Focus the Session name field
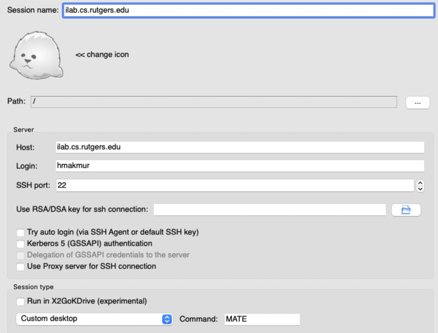The height and width of the screenshot is (333, 438). click(248, 10)
